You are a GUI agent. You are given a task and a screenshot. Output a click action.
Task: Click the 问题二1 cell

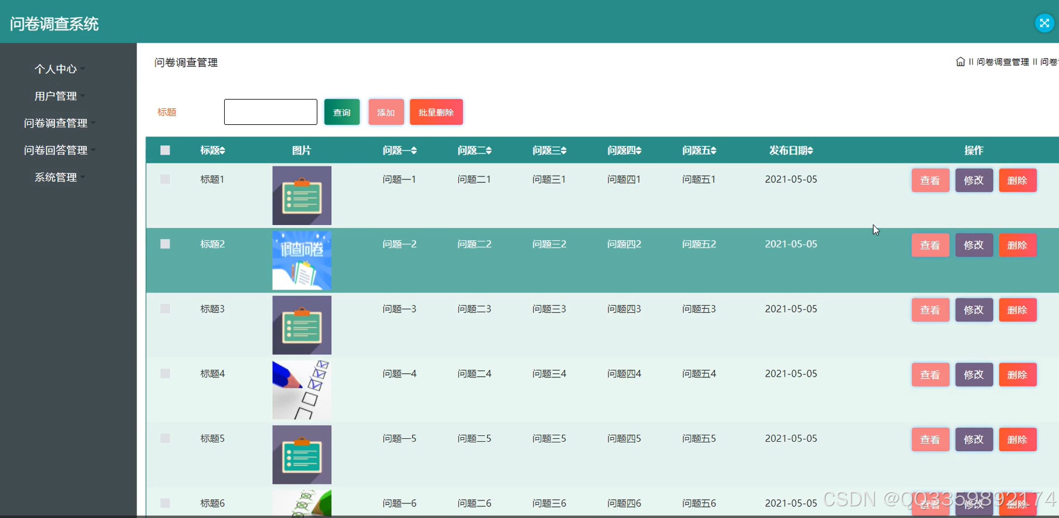[x=474, y=179]
